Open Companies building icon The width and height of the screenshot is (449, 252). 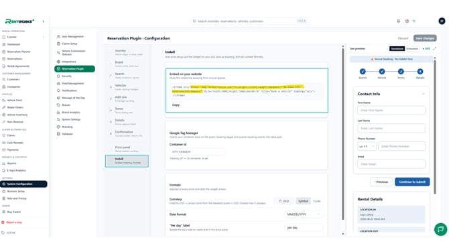coord(4,86)
